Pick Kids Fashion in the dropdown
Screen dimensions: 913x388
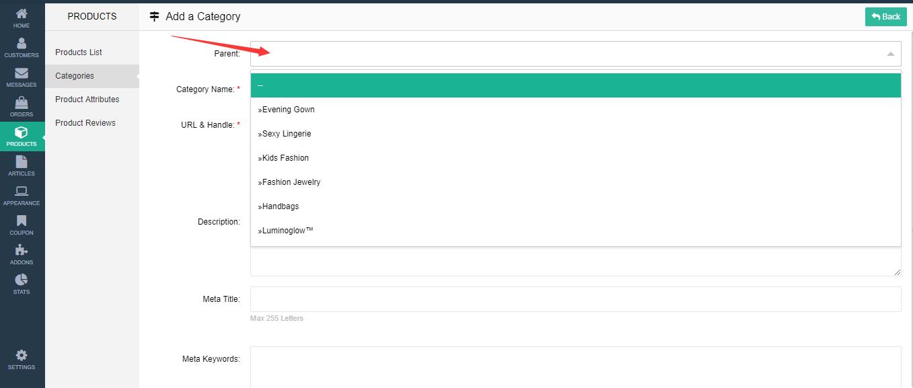click(285, 158)
